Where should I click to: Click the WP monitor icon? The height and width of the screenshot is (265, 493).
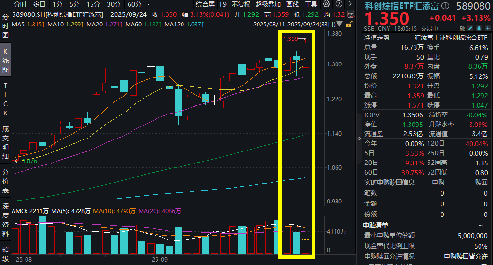click(x=350, y=14)
